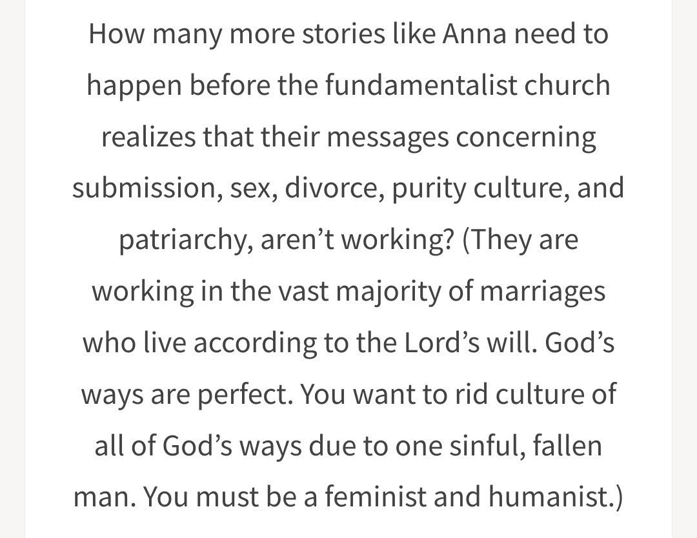Click the word "sinful" in the text
This screenshot has width=697, height=538.
point(482,445)
